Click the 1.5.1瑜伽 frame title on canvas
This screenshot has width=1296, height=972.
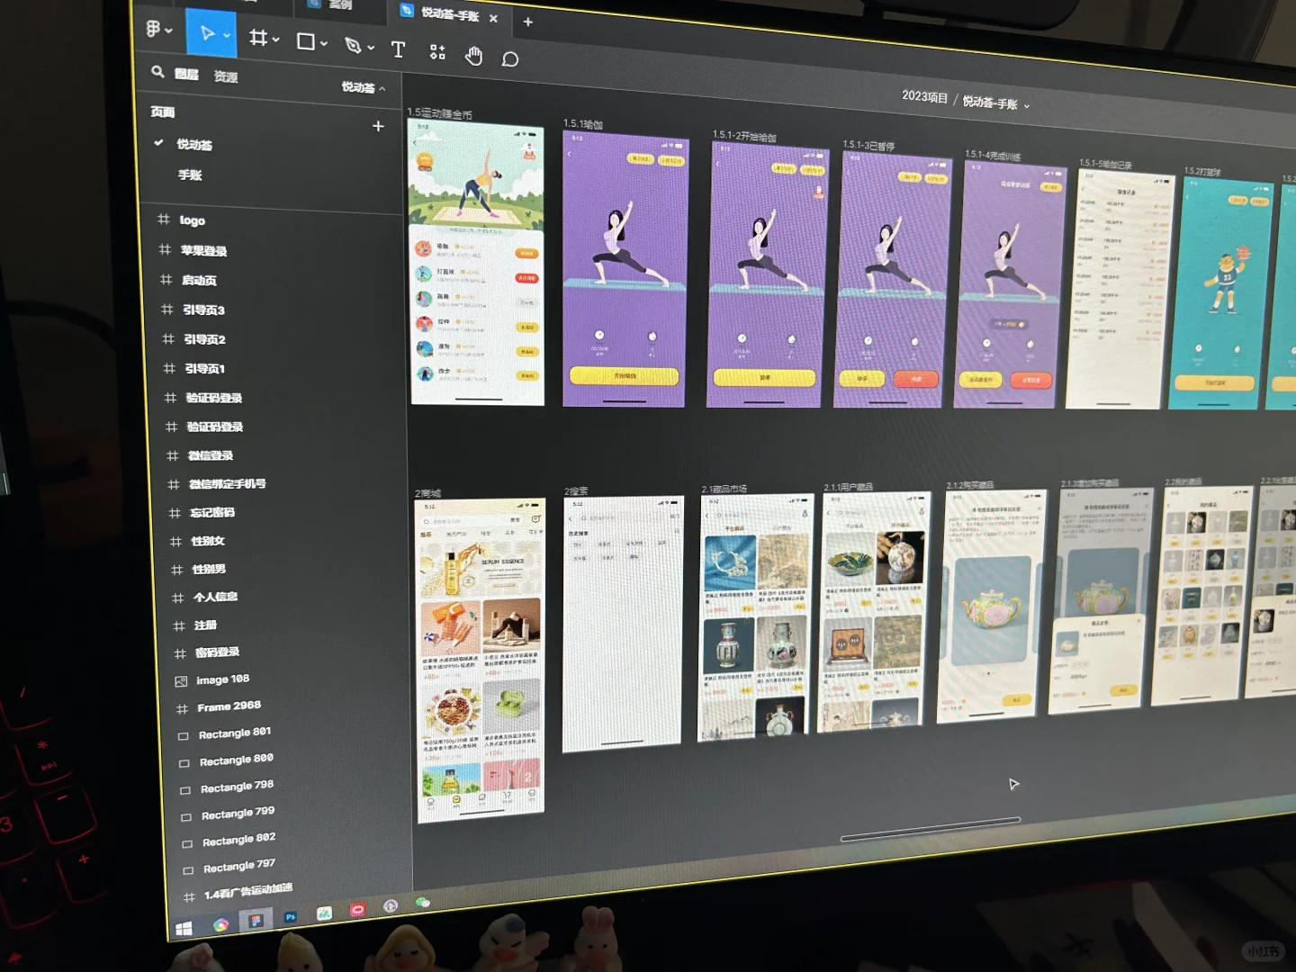pyautogui.click(x=583, y=124)
